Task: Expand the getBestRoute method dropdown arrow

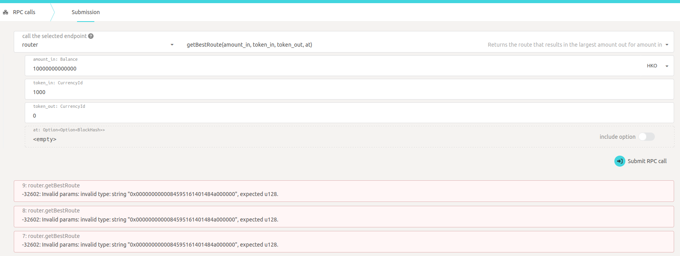Action: 667,45
